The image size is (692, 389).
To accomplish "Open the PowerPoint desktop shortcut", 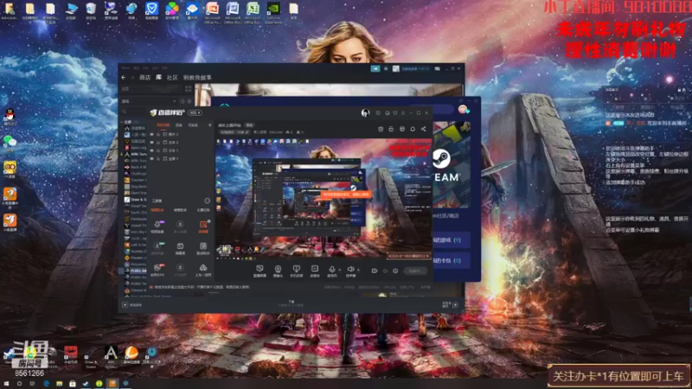I will tap(212, 12).
